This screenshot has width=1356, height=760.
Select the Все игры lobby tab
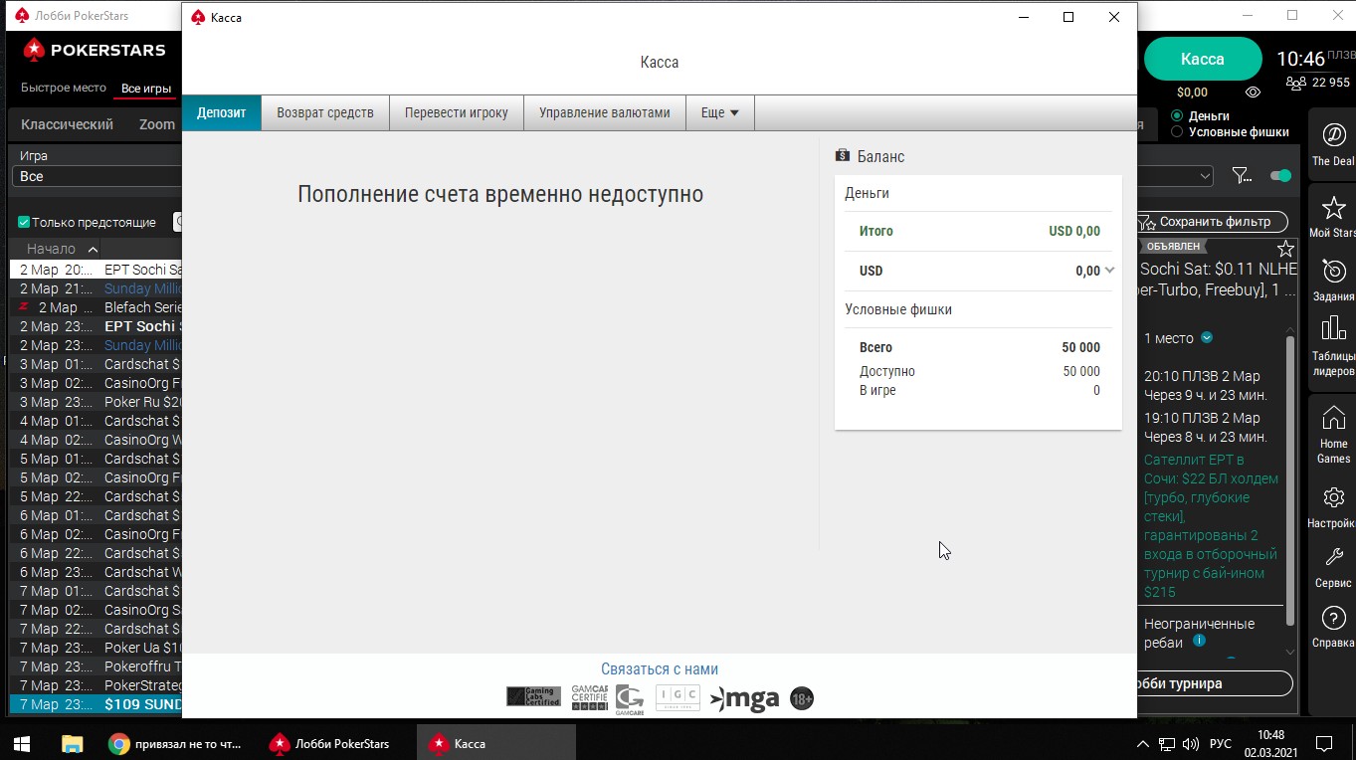[x=146, y=89]
